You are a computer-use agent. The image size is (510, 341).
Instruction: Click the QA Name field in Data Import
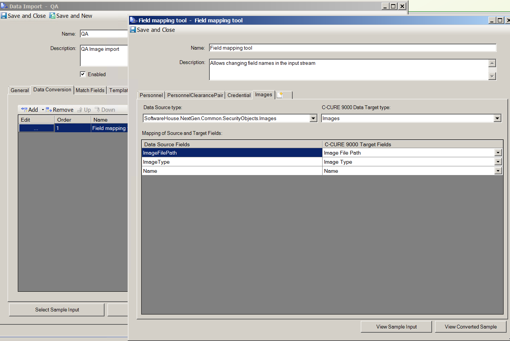(104, 34)
